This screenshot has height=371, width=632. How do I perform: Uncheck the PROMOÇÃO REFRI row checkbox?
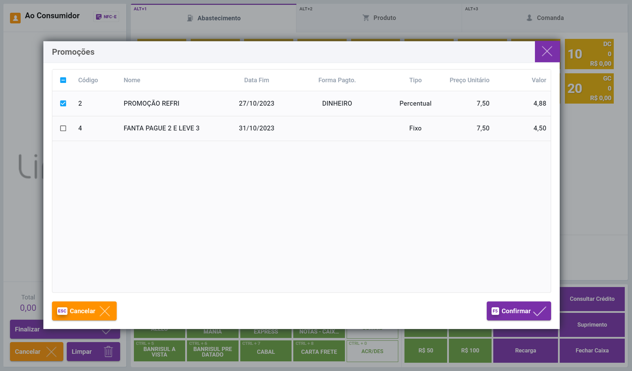coord(63,103)
